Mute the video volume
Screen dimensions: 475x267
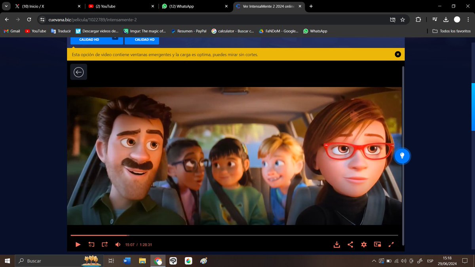(x=118, y=244)
